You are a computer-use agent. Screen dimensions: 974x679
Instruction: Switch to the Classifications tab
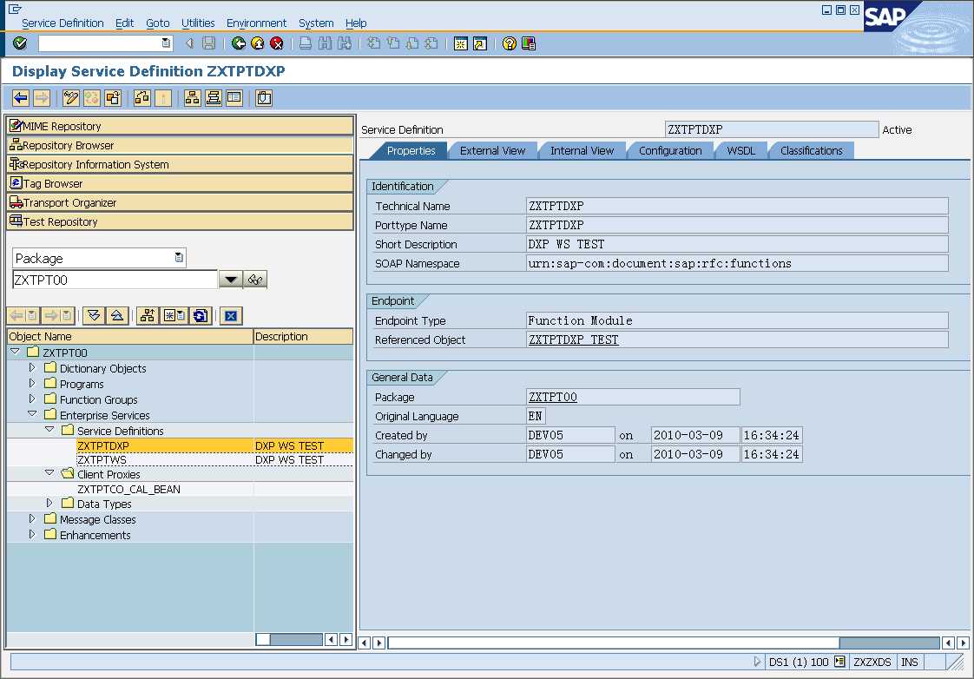[812, 151]
